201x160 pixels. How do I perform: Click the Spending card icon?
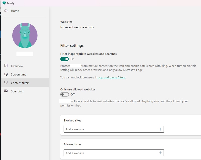[6, 91]
